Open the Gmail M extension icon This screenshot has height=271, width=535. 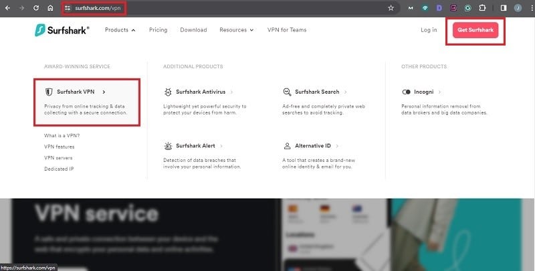[411, 8]
